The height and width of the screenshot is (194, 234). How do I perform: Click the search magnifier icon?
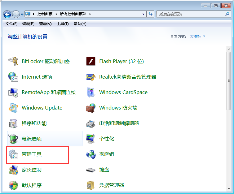click(227, 14)
